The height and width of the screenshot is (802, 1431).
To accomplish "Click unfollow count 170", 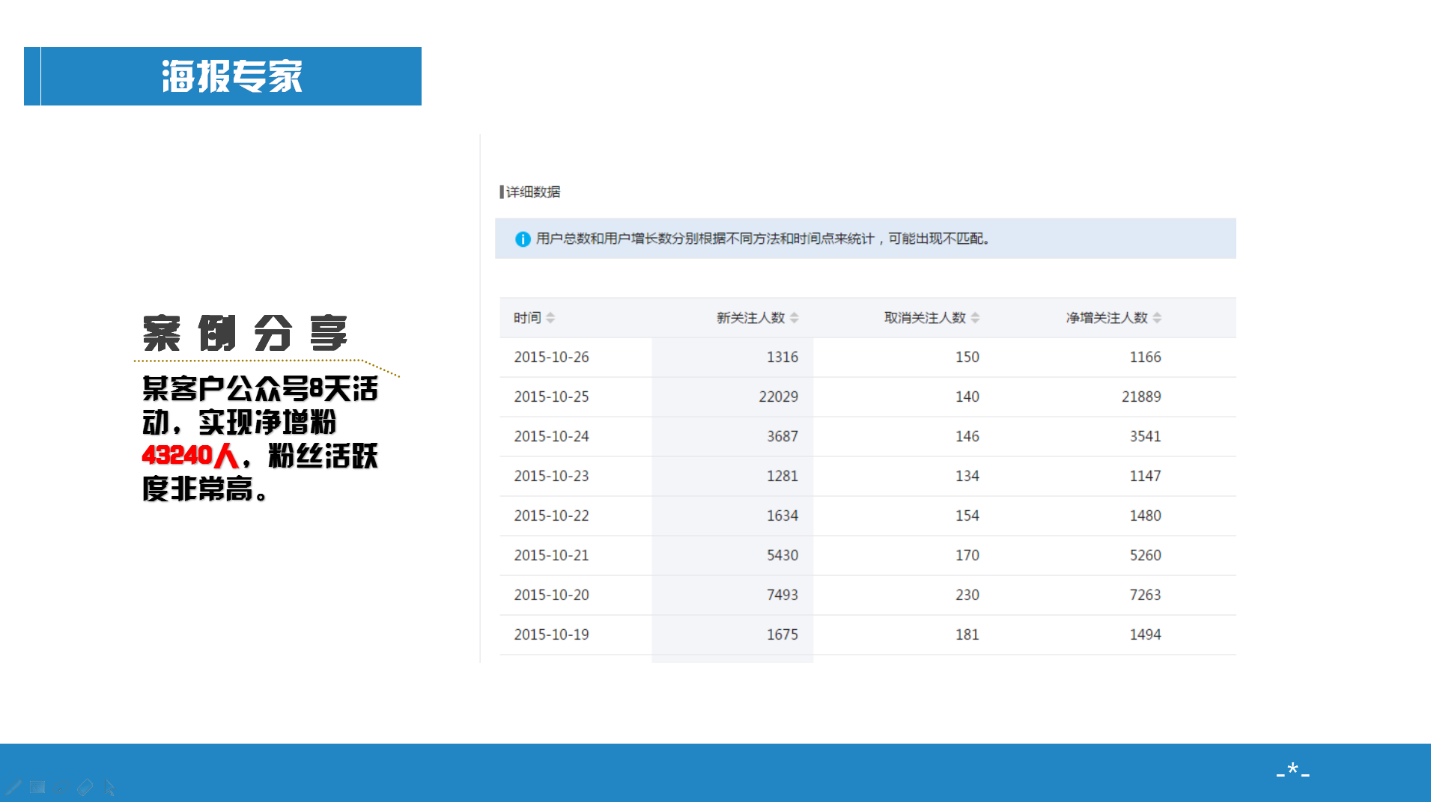I will point(967,556).
